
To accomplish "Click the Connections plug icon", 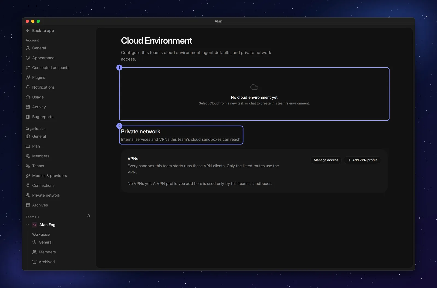I will [x=28, y=185].
